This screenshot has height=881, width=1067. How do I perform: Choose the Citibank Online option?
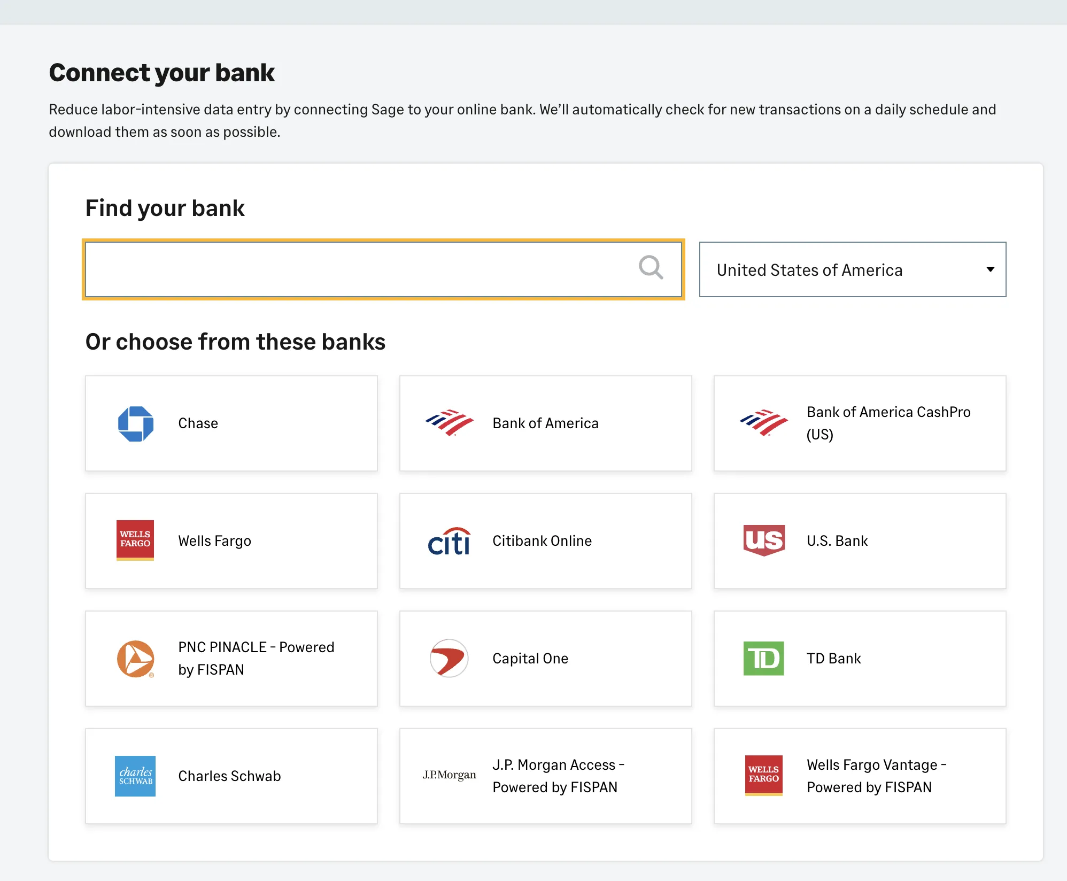pyautogui.click(x=546, y=541)
